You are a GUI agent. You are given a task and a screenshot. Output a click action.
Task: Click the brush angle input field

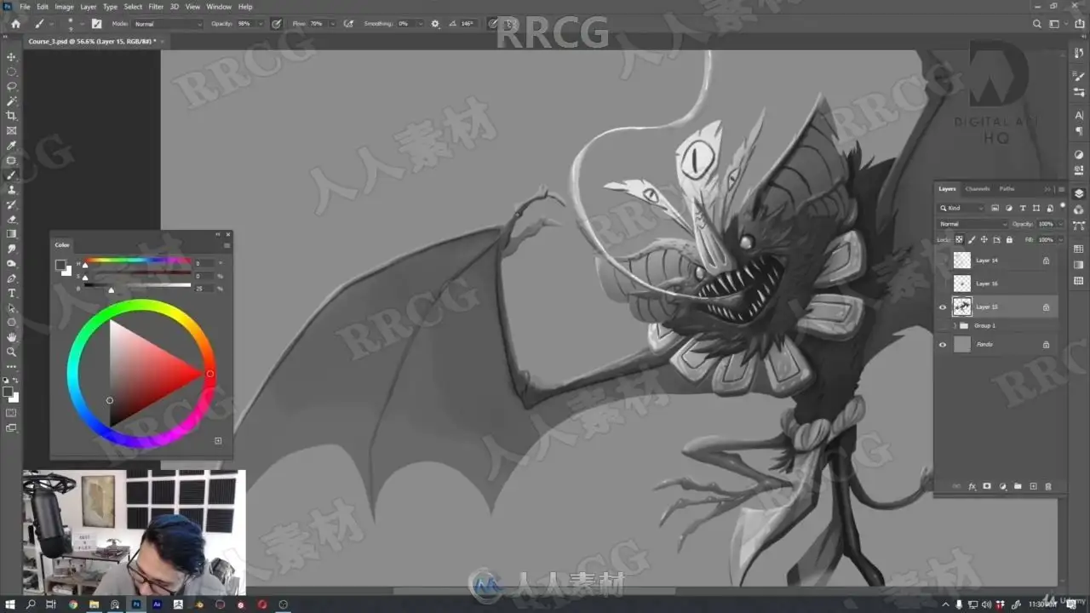[468, 24]
